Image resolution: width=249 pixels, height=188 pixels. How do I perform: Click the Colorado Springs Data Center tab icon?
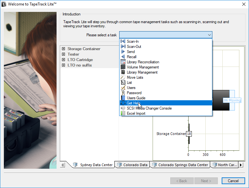tap(154, 165)
